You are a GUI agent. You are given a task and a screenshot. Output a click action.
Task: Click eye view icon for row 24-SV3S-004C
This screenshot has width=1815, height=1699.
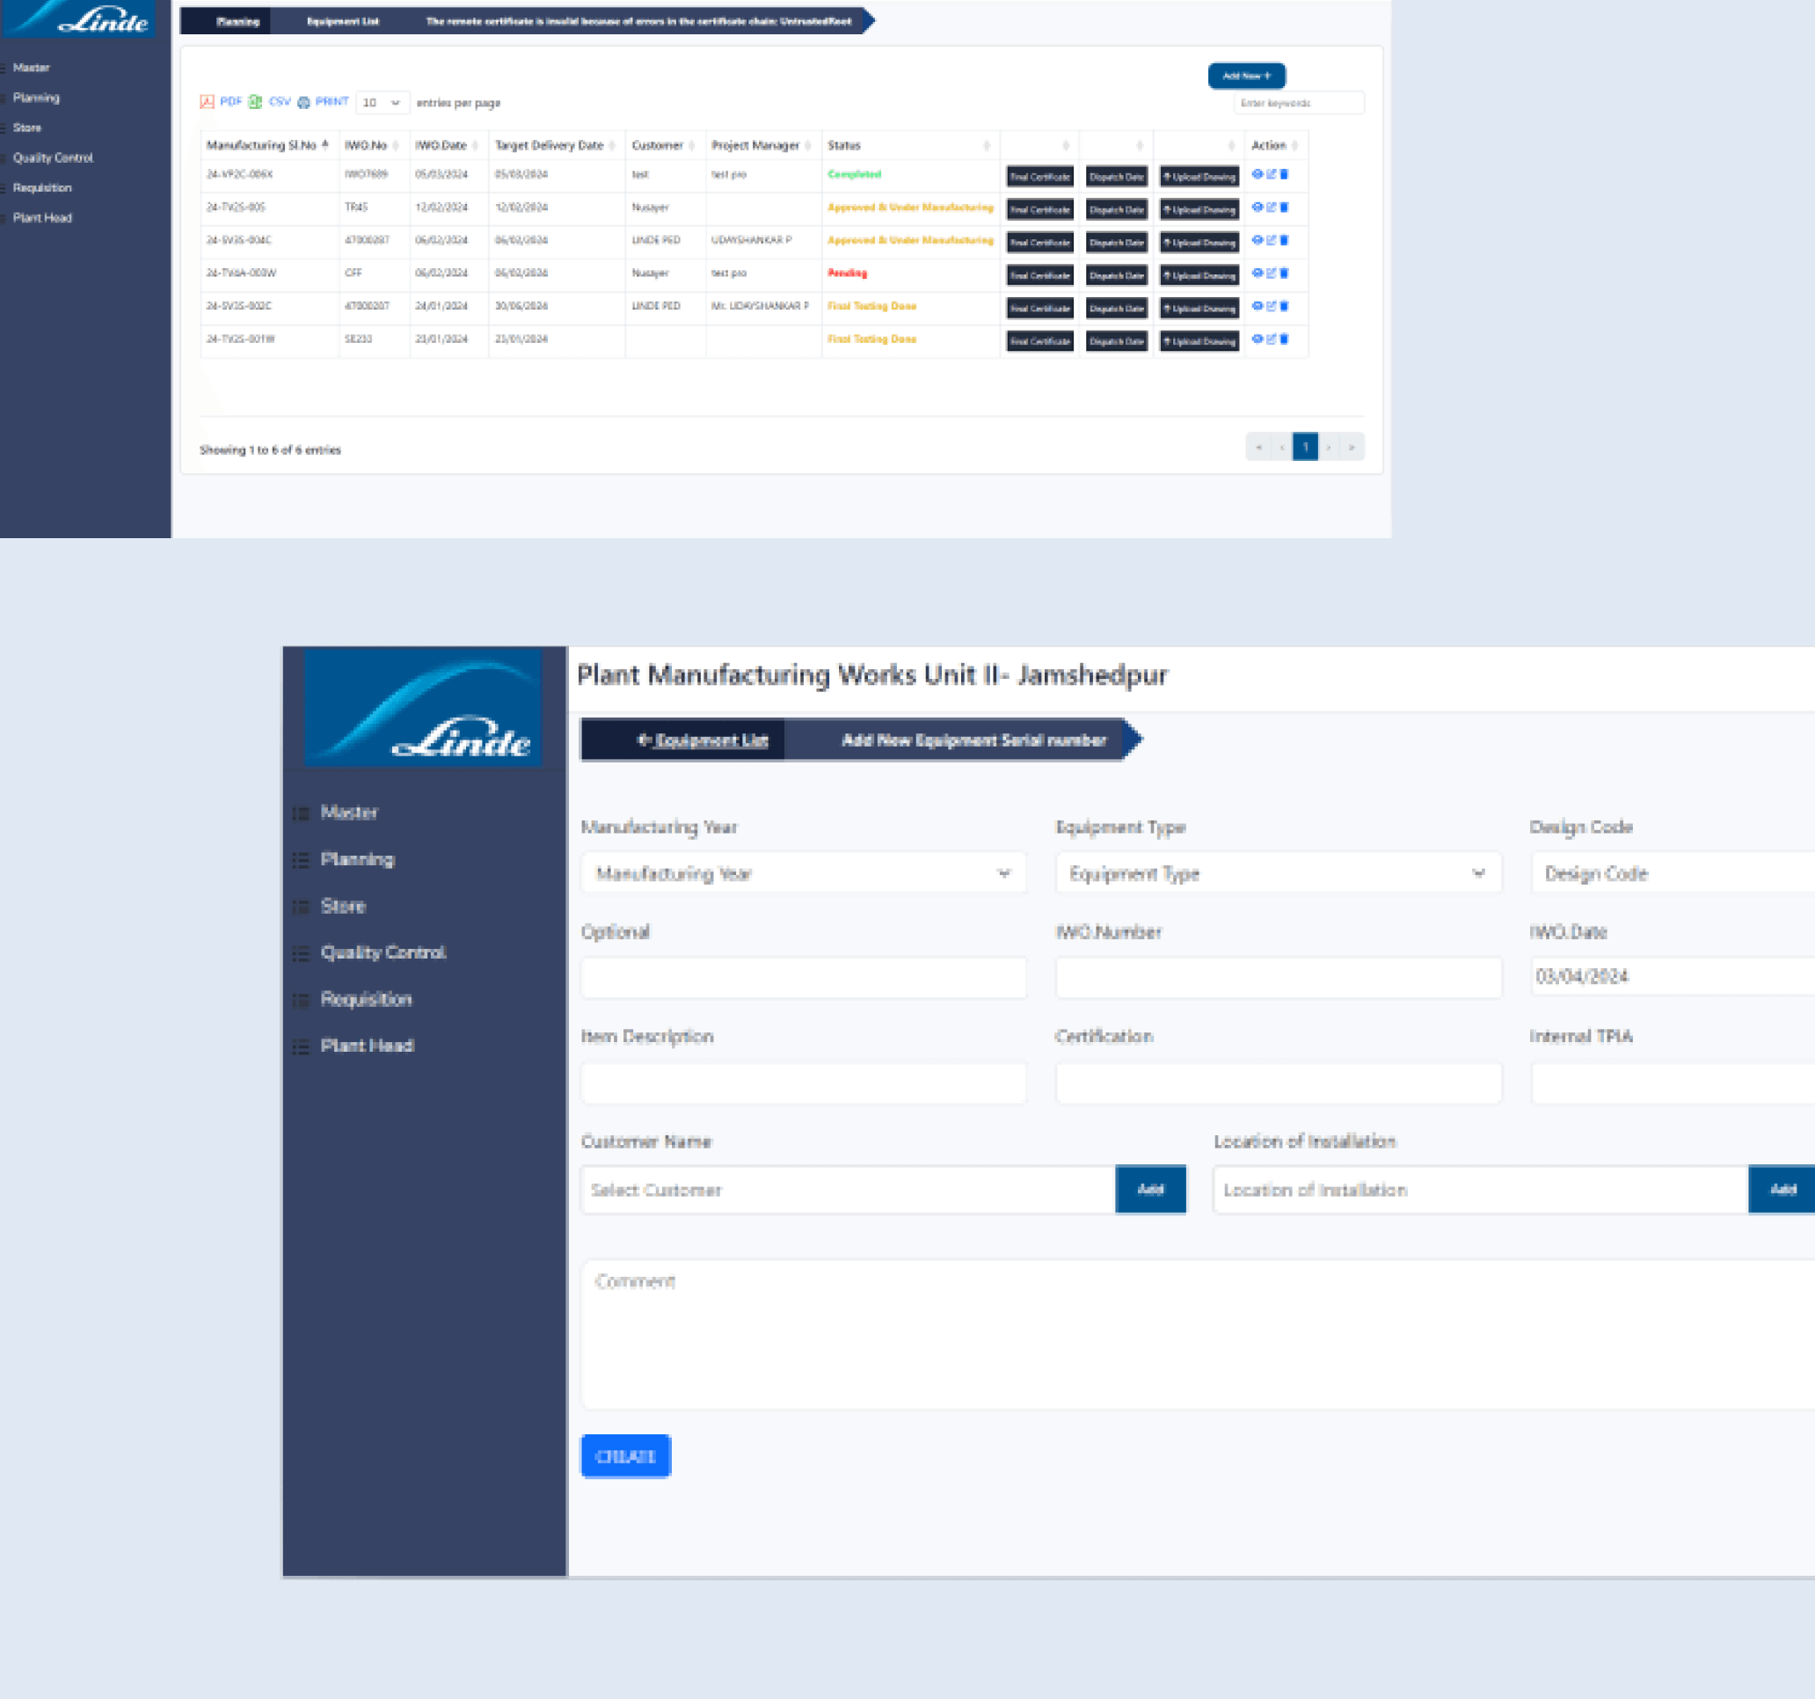tap(1257, 240)
